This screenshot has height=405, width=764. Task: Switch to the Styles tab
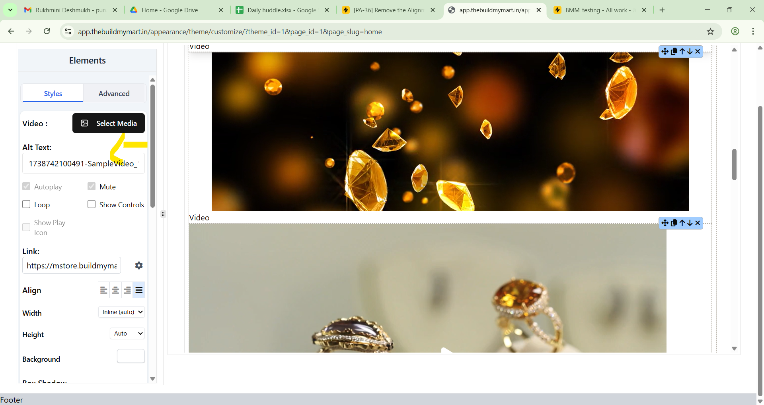click(x=53, y=93)
